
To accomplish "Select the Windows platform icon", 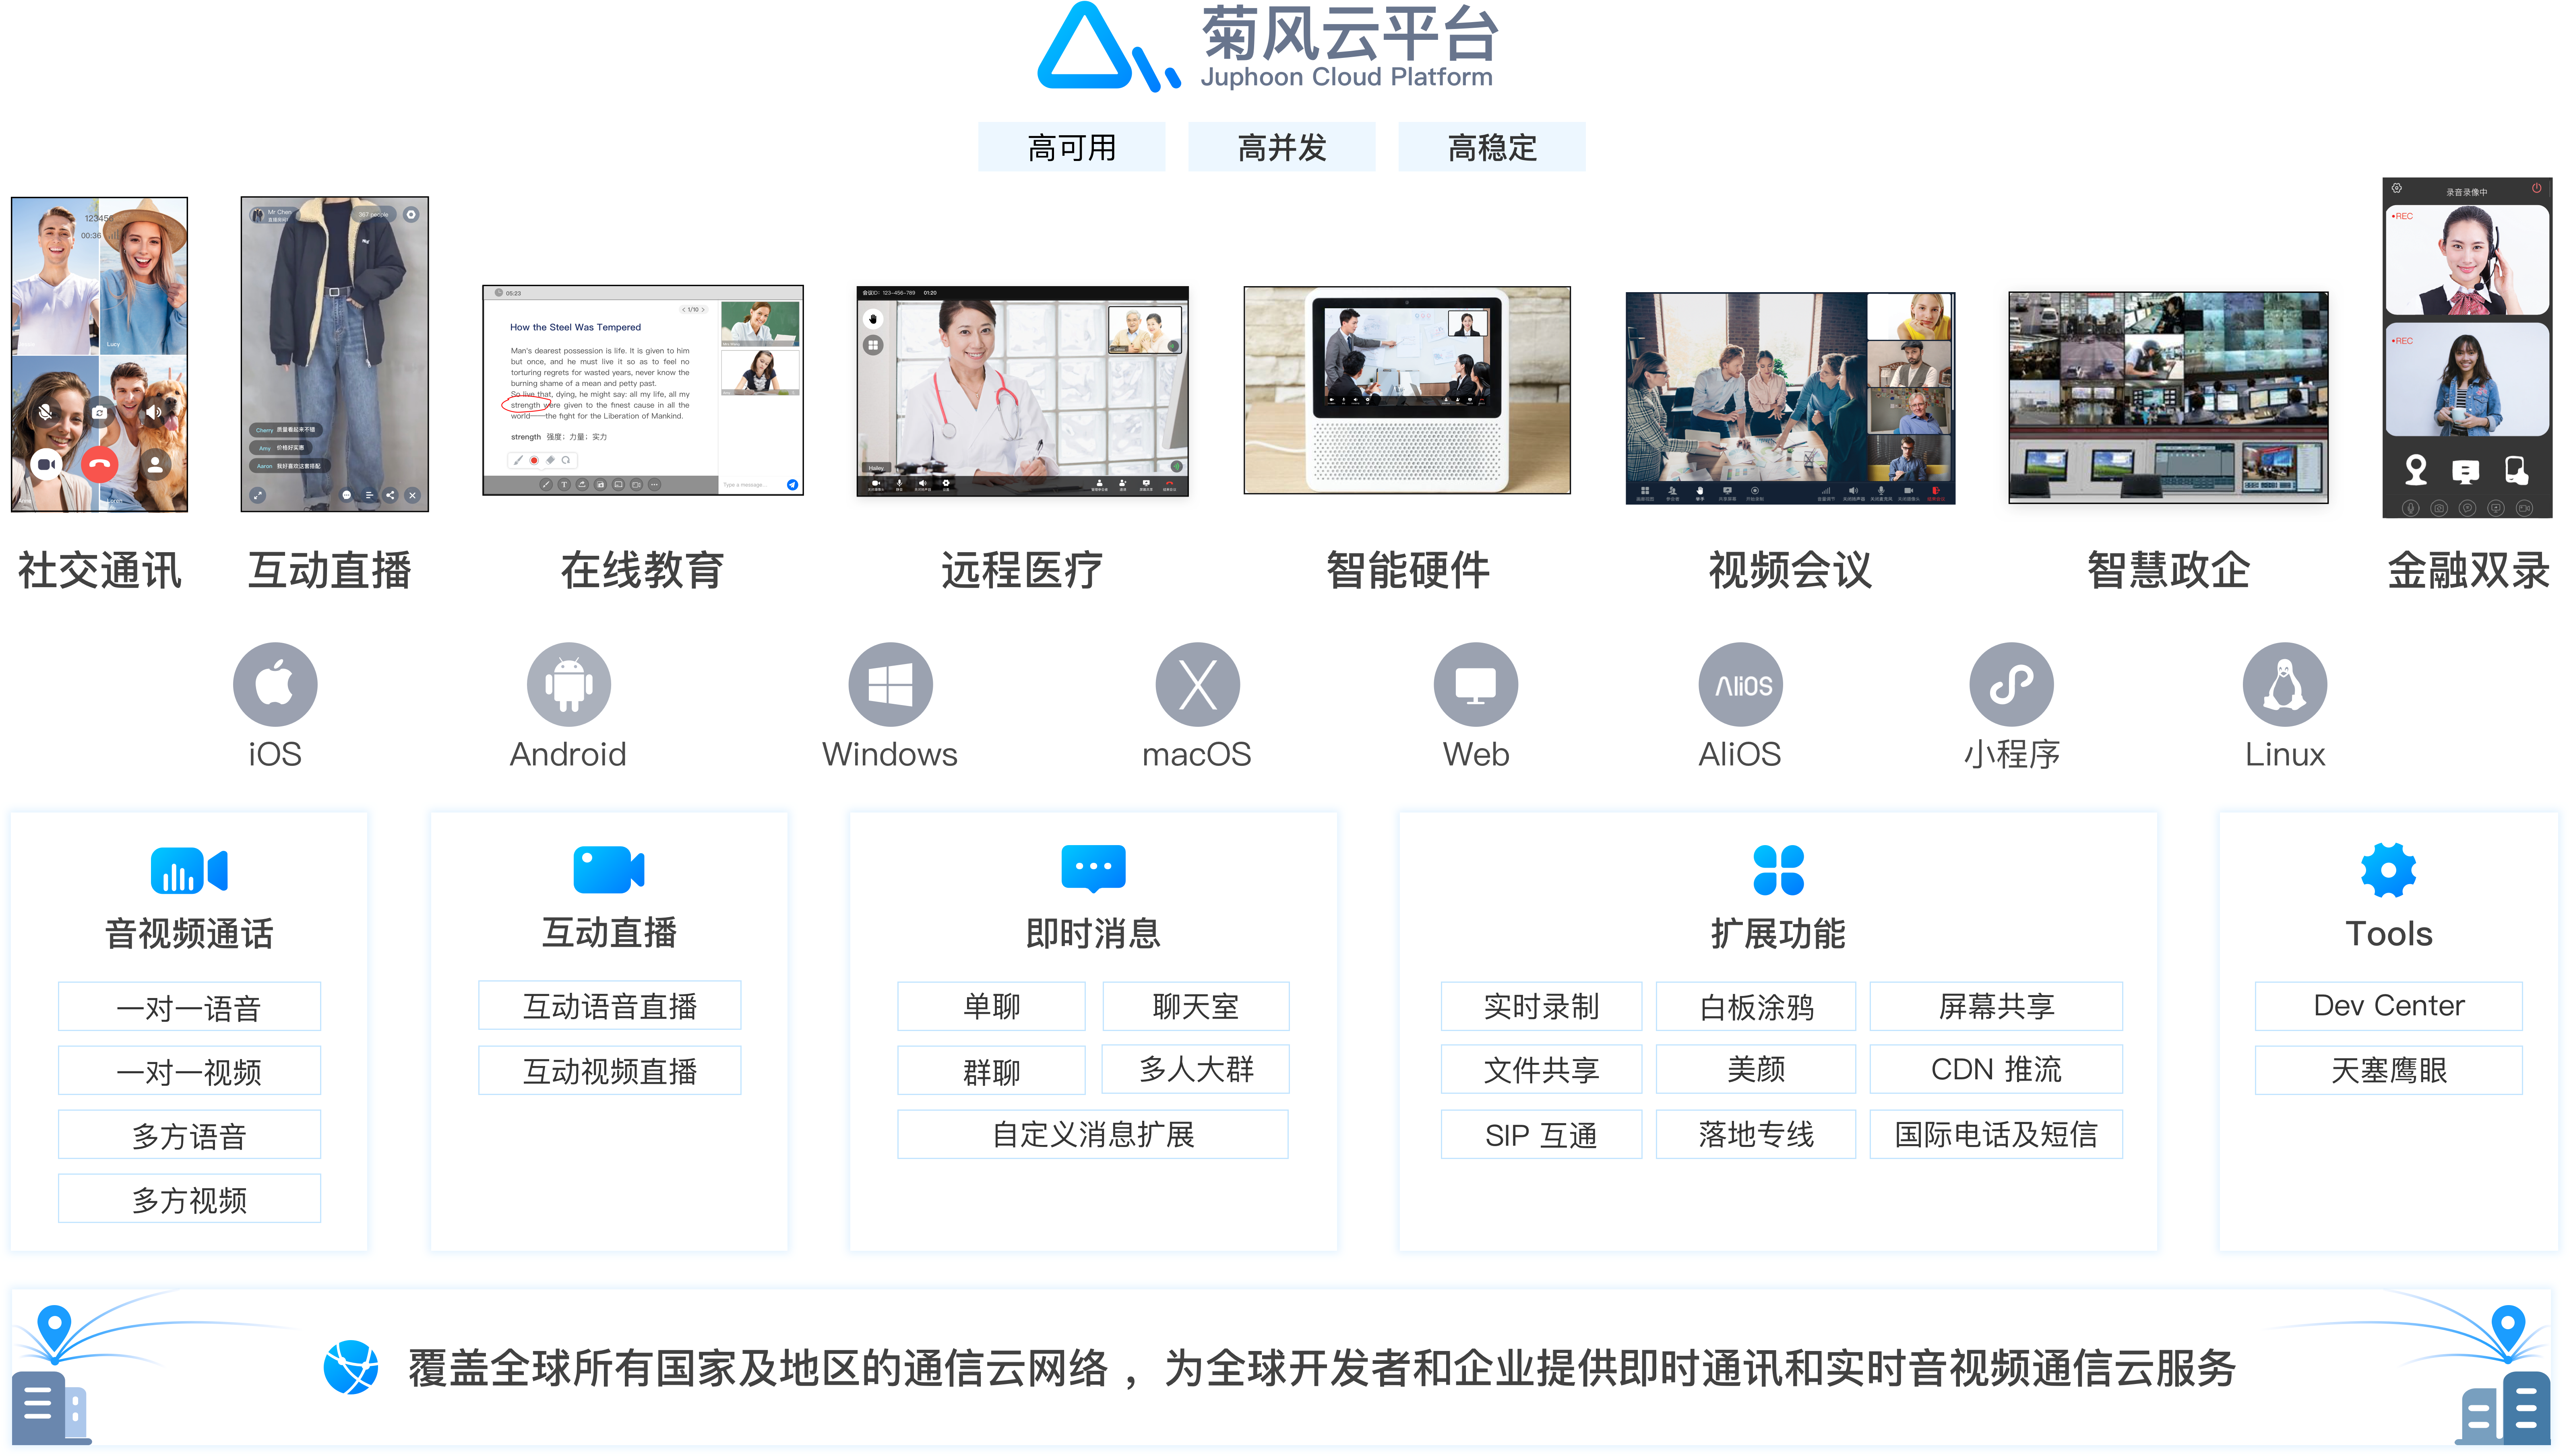I will pyautogui.click(x=890, y=684).
